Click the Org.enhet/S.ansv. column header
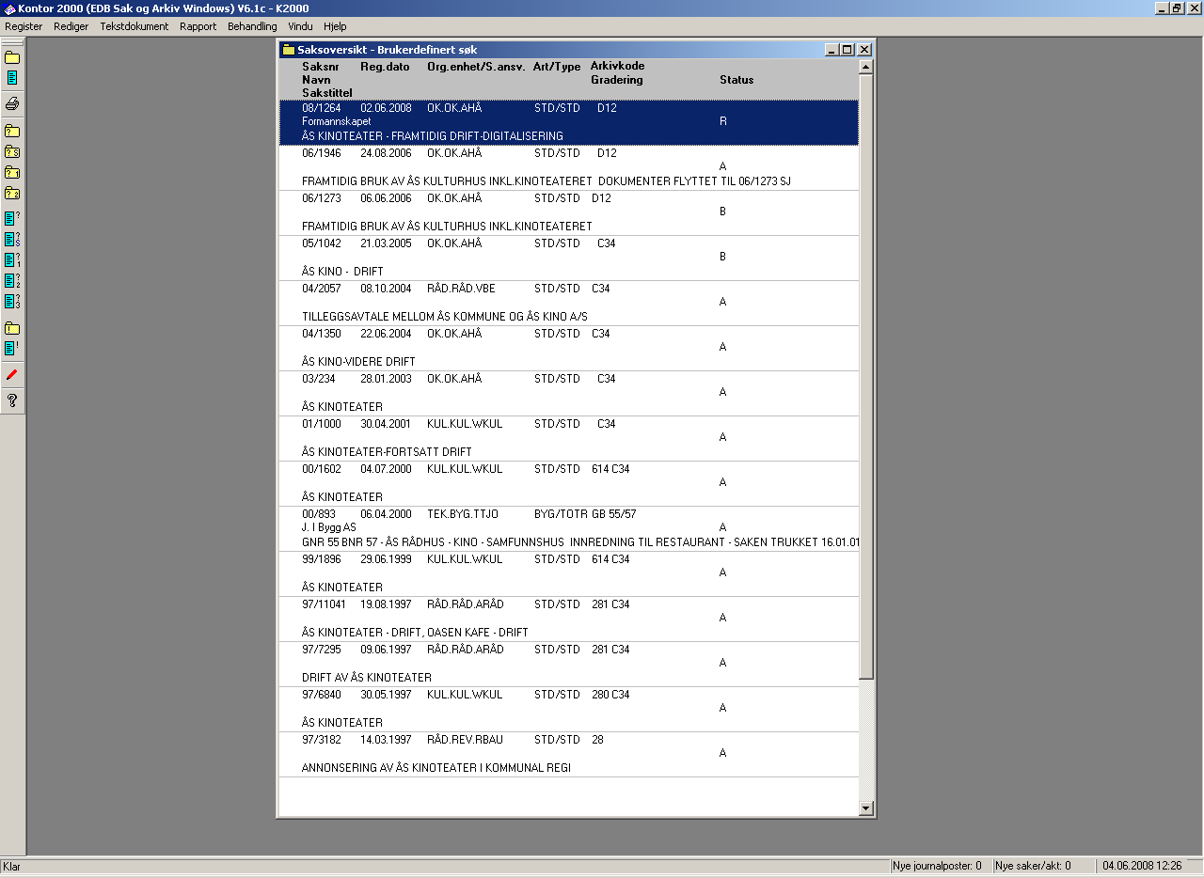 point(476,67)
